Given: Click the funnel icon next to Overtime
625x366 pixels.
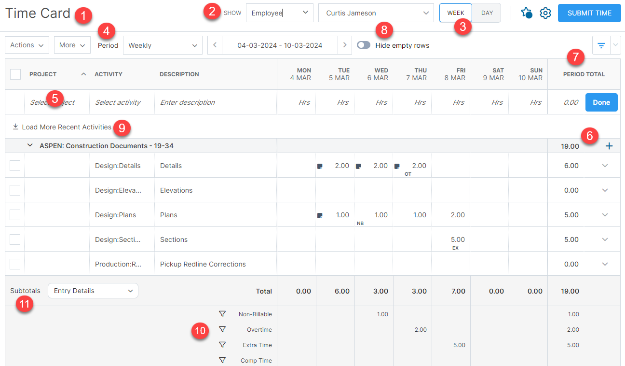Looking at the screenshot, I should click(x=222, y=329).
